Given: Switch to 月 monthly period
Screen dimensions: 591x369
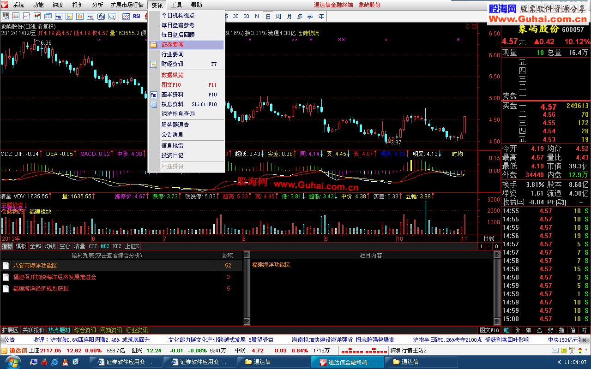Looking at the screenshot, I should coord(289,16).
